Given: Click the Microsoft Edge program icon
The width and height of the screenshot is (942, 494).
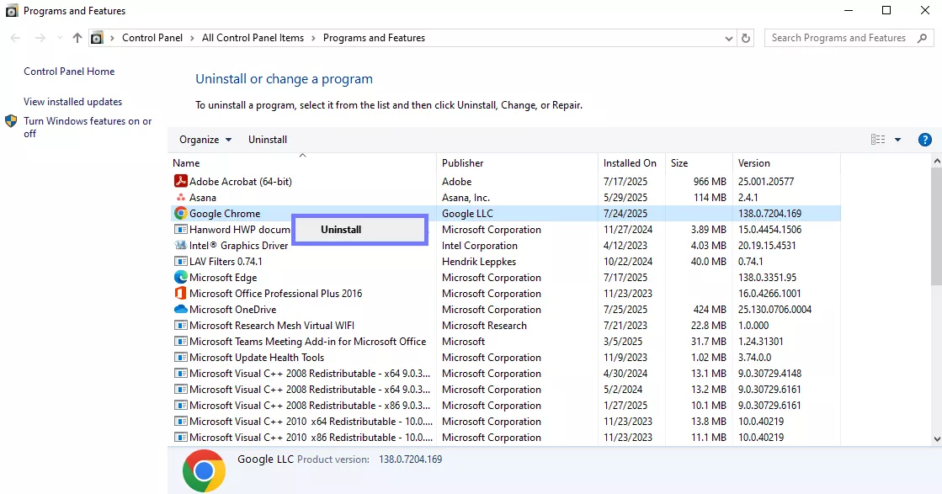Looking at the screenshot, I should (179, 277).
